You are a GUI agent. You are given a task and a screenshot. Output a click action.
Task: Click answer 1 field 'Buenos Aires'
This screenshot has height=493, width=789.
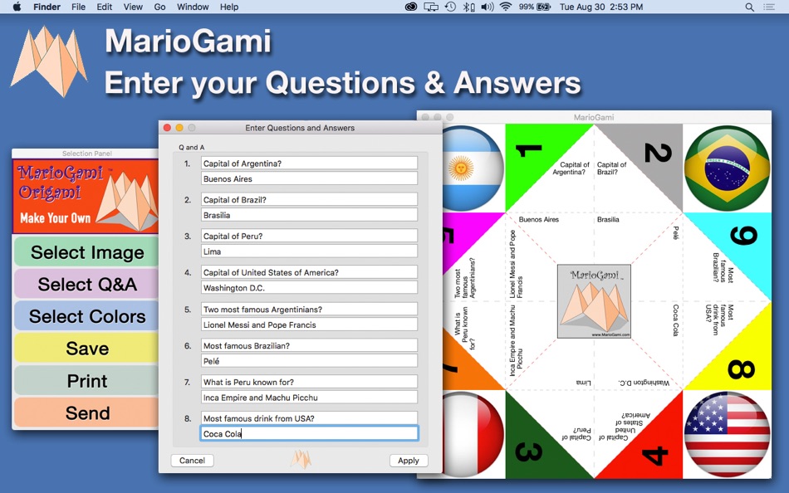[309, 178]
